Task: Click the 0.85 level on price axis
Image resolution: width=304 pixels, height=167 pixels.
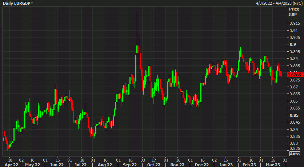Action: [293, 115]
